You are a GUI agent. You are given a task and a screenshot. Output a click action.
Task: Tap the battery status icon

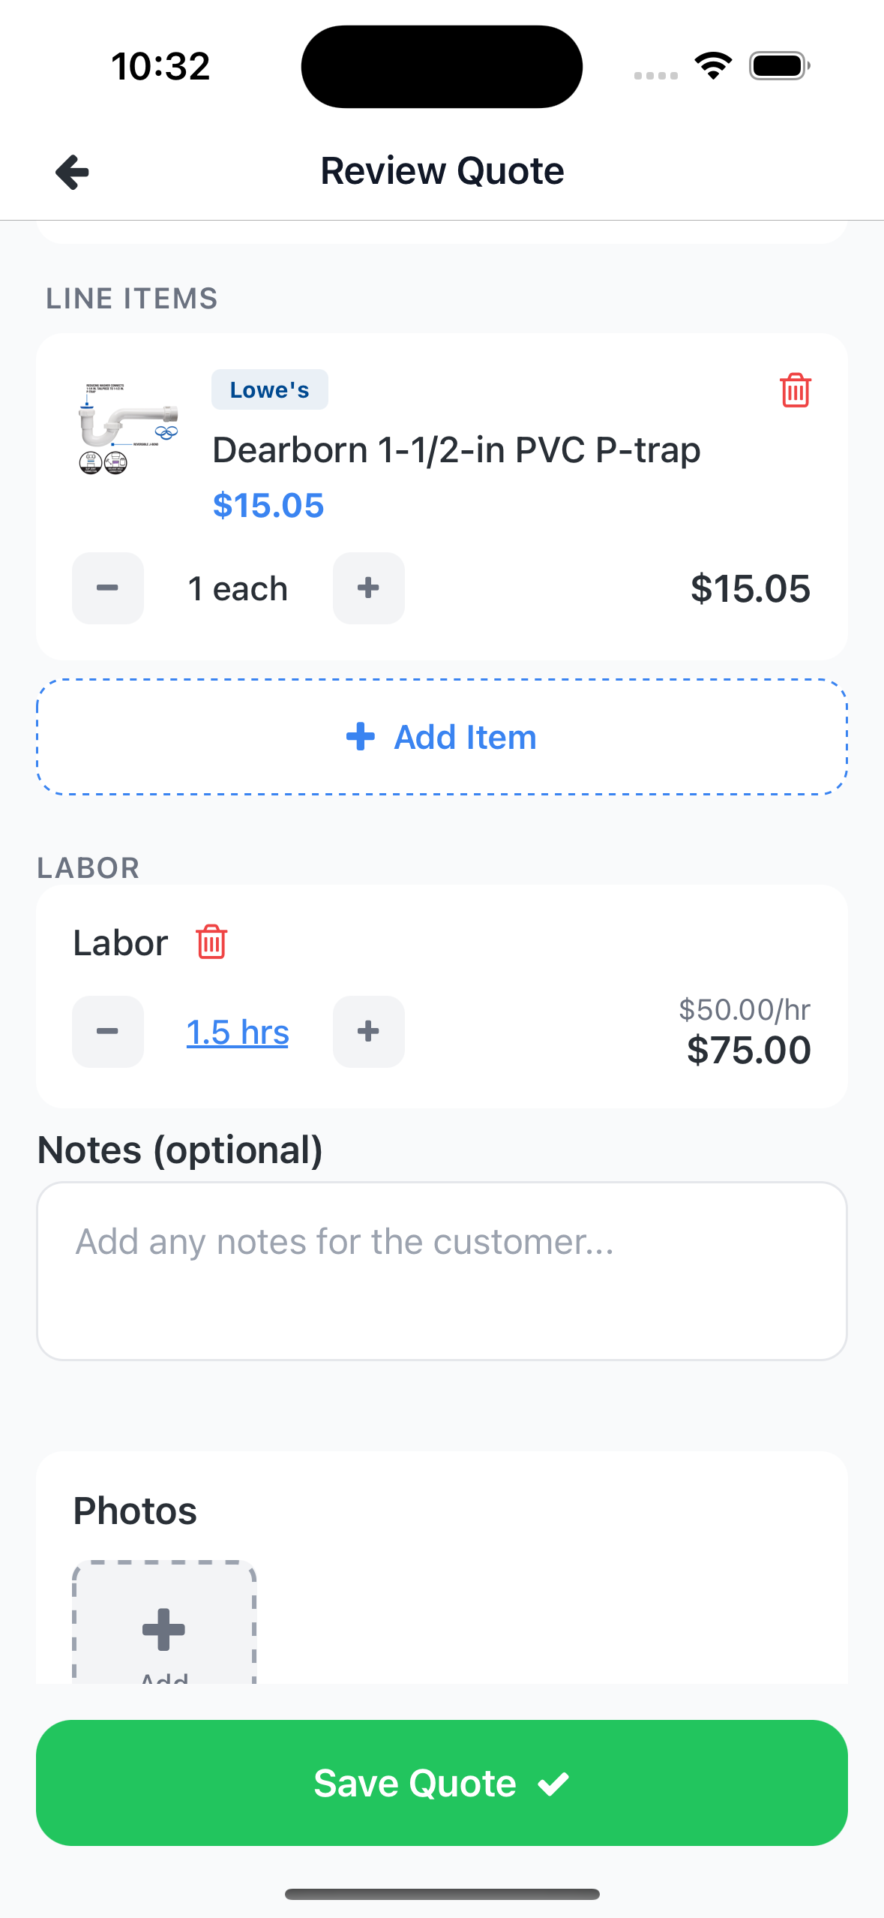click(x=779, y=66)
